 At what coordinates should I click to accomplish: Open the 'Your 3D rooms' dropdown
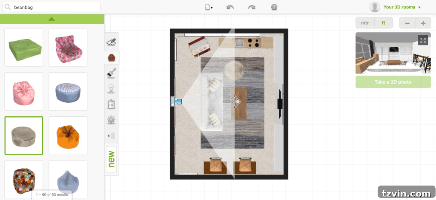[402, 7]
